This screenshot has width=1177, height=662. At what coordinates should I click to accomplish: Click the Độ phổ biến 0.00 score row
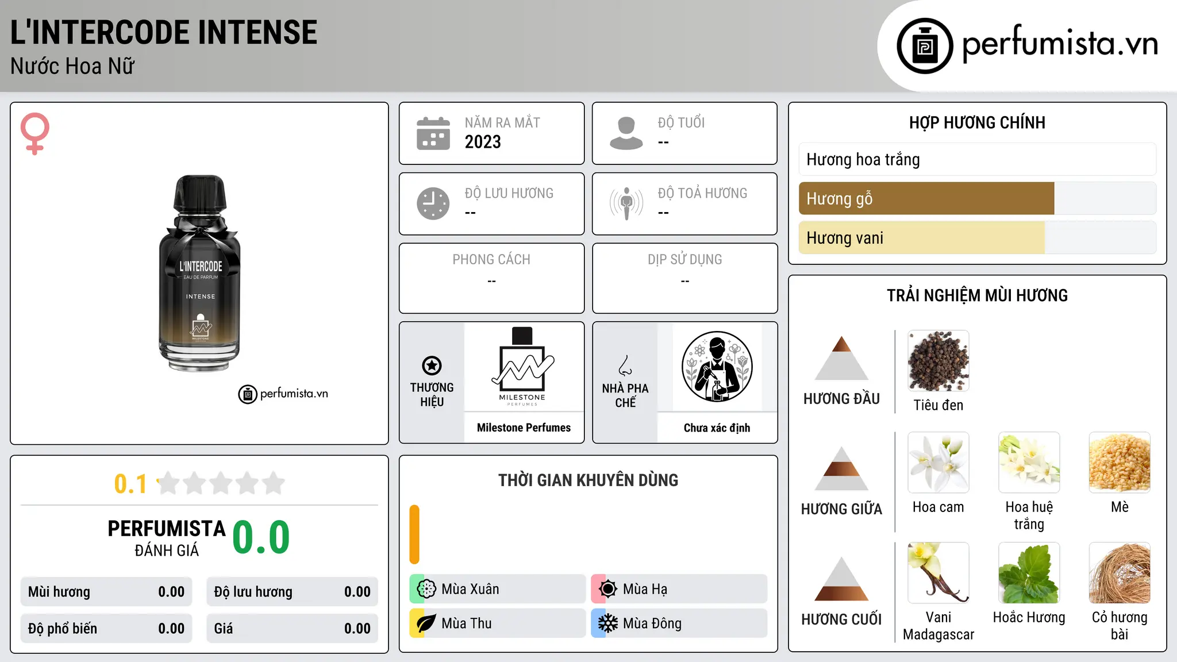pyautogui.click(x=106, y=629)
